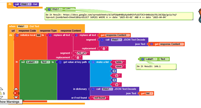Edit empty replacement text under /*O_o*/ segment
This screenshot has width=201, height=108.
[x=78, y=58]
